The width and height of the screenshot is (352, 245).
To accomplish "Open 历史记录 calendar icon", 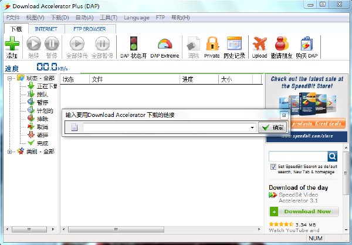I will pos(234,43).
